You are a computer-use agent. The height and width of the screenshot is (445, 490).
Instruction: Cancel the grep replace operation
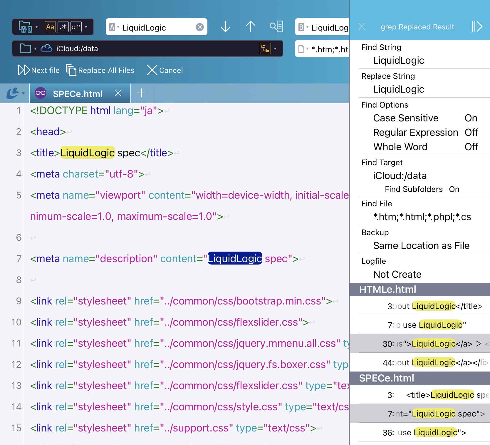[165, 70]
